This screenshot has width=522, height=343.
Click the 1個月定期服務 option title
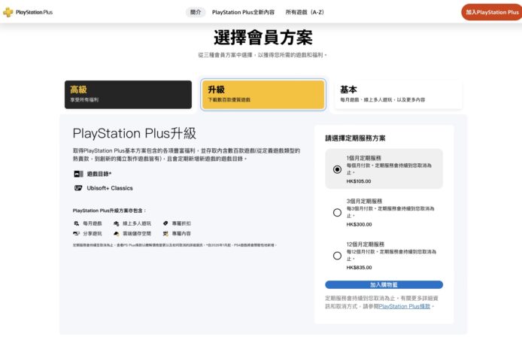[363, 158]
